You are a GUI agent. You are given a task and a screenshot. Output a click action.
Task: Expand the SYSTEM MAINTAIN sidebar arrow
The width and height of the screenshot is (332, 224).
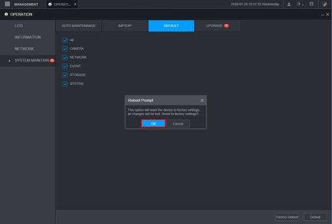[9, 61]
